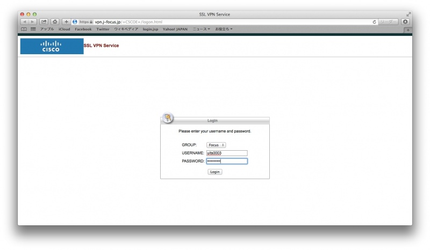The width and height of the screenshot is (430, 250).
Task: Close the Safari window with red button
Action: point(22,14)
